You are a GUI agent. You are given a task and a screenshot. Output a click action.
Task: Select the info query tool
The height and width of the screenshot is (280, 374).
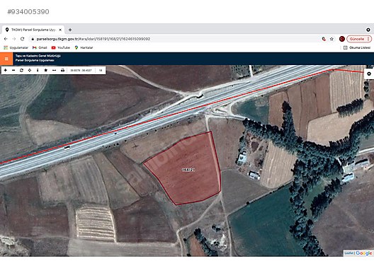point(38,70)
